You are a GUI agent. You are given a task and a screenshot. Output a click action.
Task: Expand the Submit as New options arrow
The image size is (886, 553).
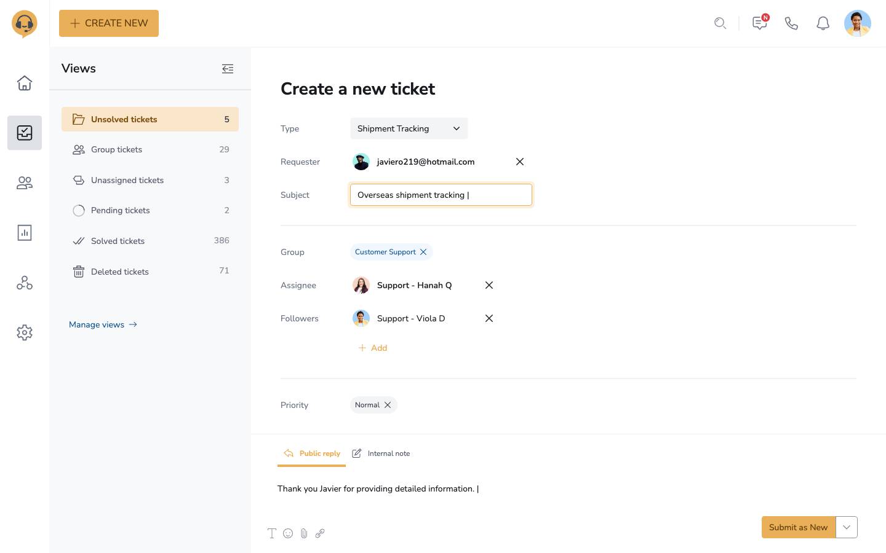tap(847, 527)
